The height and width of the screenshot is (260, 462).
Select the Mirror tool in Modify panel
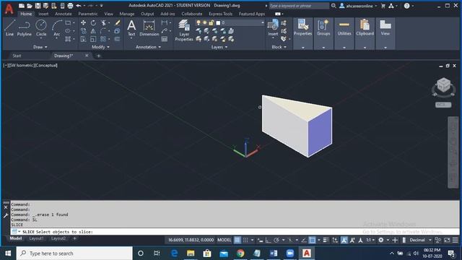[93, 31]
